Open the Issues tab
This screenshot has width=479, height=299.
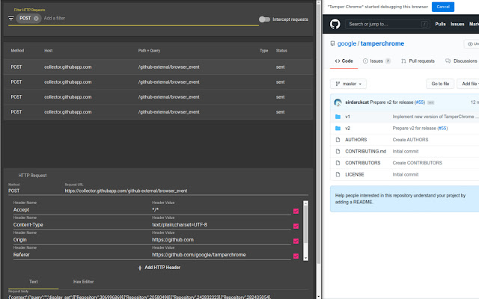(x=376, y=61)
